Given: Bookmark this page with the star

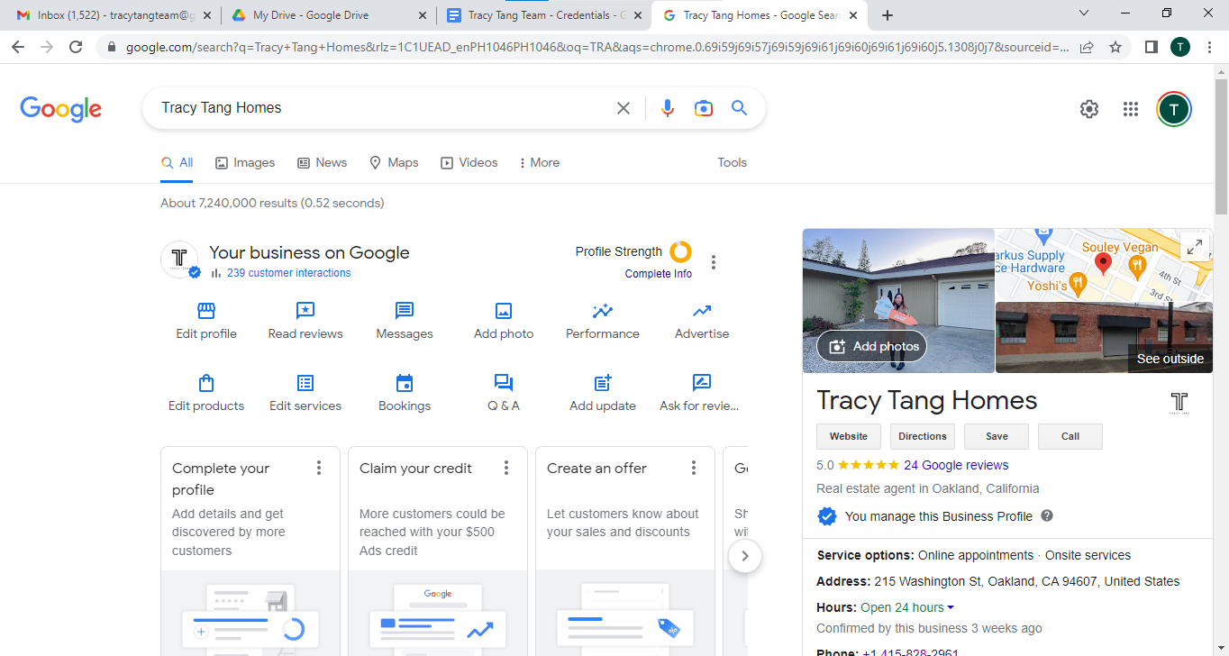Looking at the screenshot, I should pos(1115,47).
